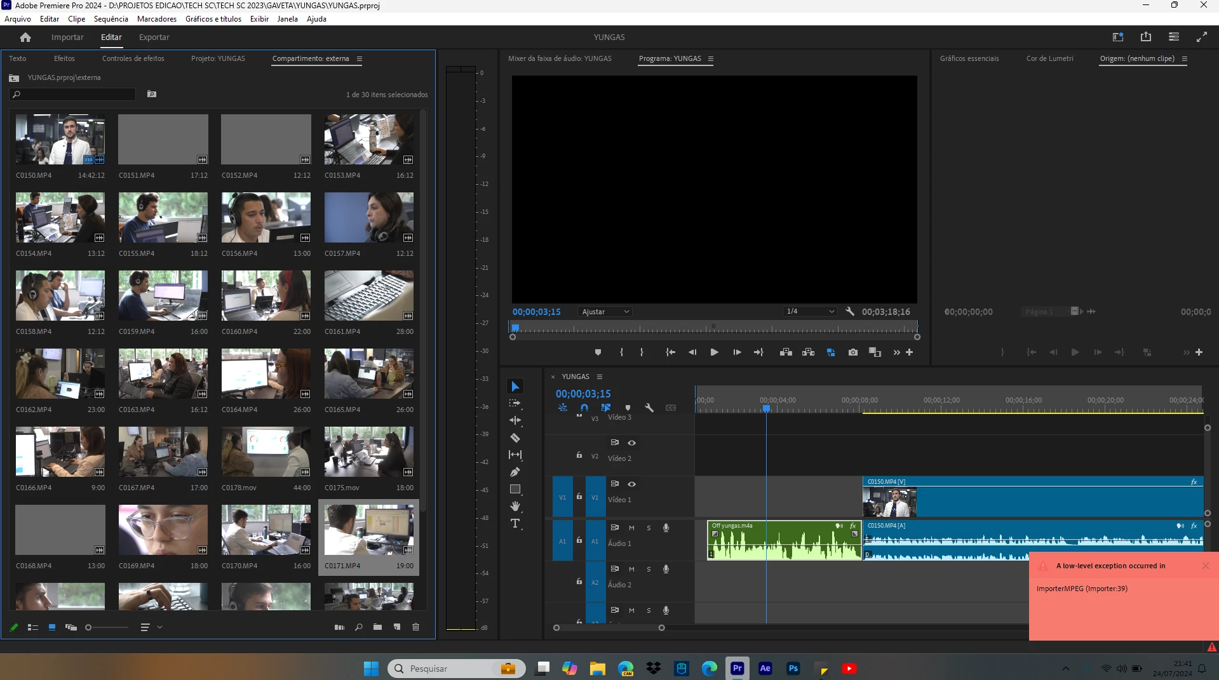Solo the Áudio 1 track
Image resolution: width=1219 pixels, height=680 pixels.
point(649,528)
